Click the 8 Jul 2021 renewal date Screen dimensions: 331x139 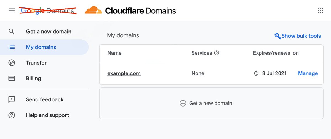(x=274, y=73)
